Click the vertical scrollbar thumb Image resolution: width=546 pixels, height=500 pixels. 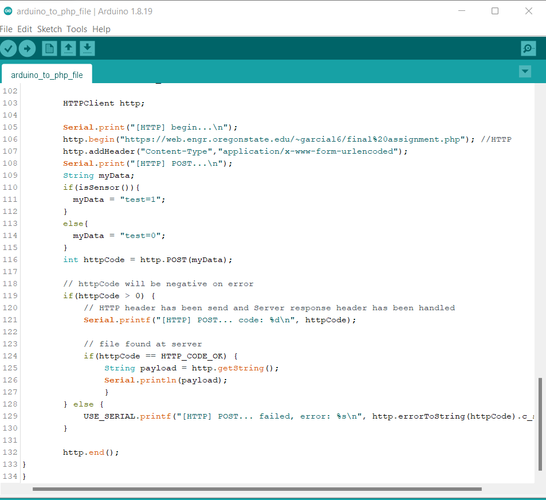pos(540,424)
